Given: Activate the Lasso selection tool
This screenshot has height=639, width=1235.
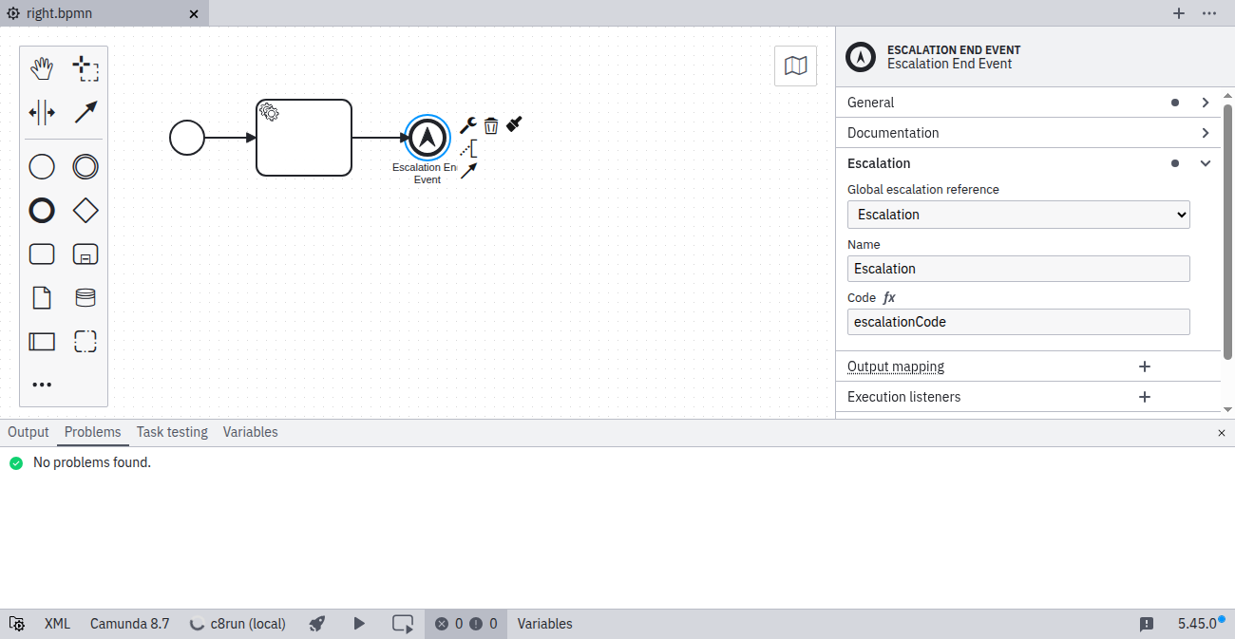Looking at the screenshot, I should (x=85, y=67).
